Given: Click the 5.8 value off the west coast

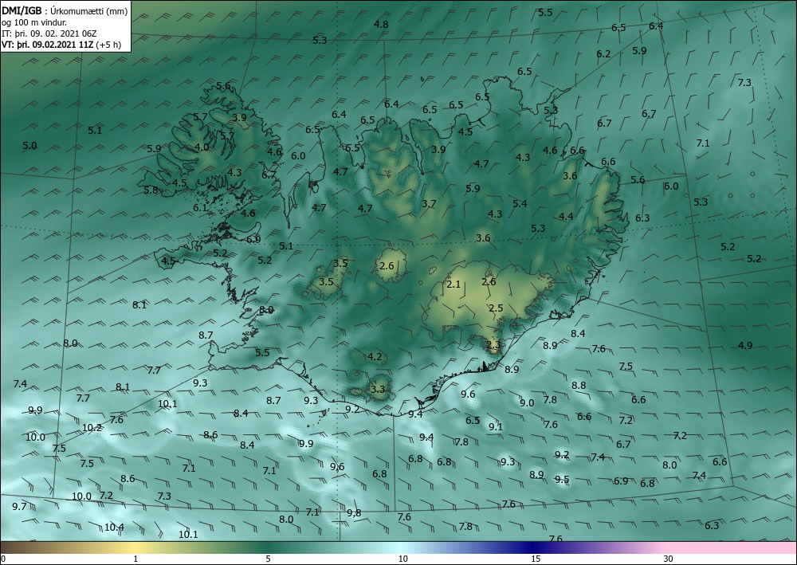Looking at the screenshot, I should coord(151,190).
